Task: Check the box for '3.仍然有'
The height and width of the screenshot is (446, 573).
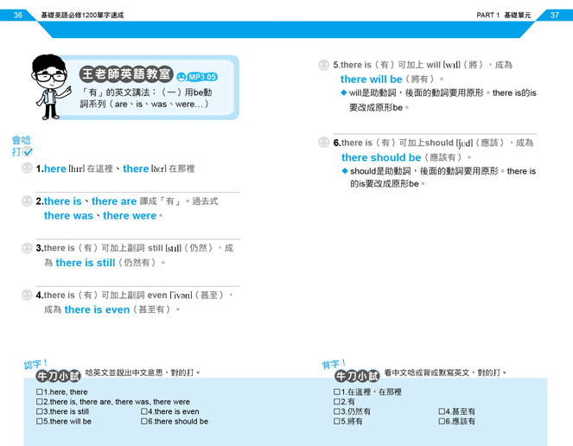Action: click(x=337, y=411)
